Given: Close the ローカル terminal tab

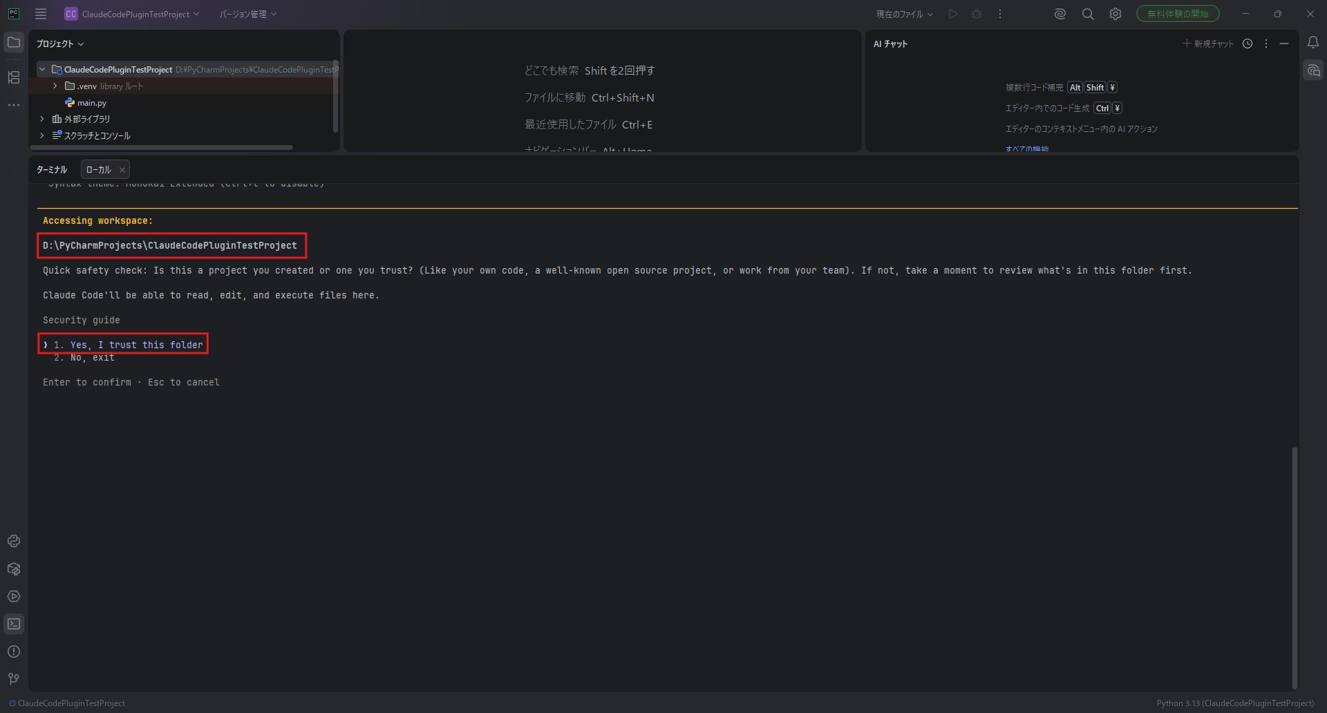Looking at the screenshot, I should [122, 170].
